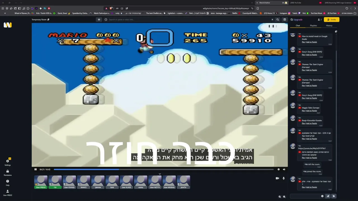Click the search or paste video link field
The width and height of the screenshot is (358, 201).
click(189, 20)
